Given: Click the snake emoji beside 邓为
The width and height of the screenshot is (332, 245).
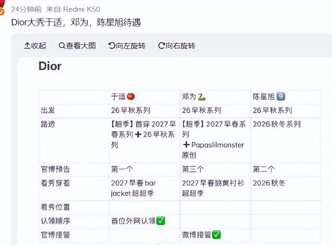Looking at the screenshot, I should [201, 97].
